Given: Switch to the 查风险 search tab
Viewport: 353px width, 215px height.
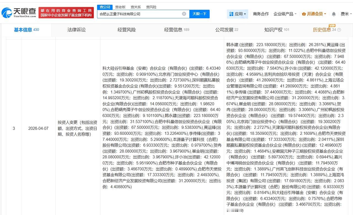Looking at the screenshot, I should pyautogui.click(x=151, y=7).
